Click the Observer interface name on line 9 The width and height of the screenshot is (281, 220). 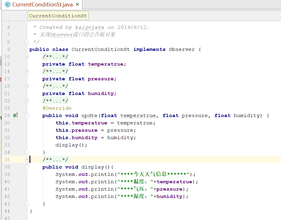point(182,49)
